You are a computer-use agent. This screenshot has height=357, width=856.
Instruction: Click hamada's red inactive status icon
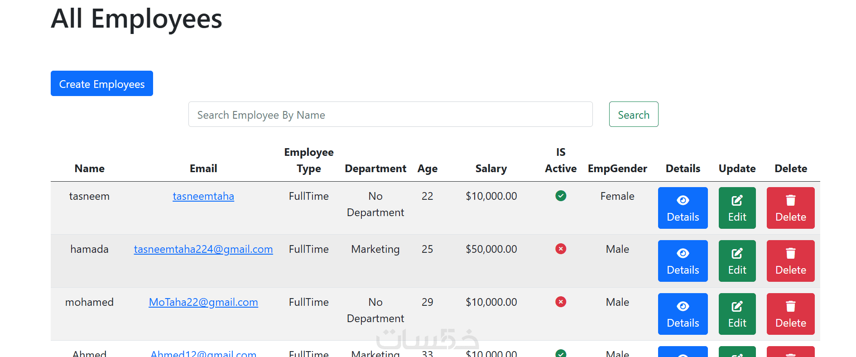pyautogui.click(x=561, y=249)
